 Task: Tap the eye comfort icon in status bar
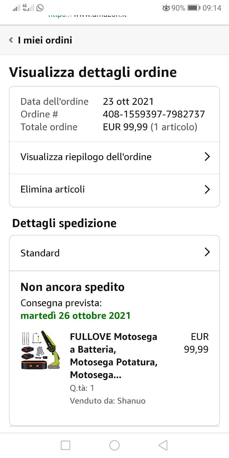coord(166,8)
